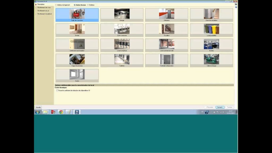Select the Toilettes room type
The image size is (272, 153).
click(x=122, y=60)
